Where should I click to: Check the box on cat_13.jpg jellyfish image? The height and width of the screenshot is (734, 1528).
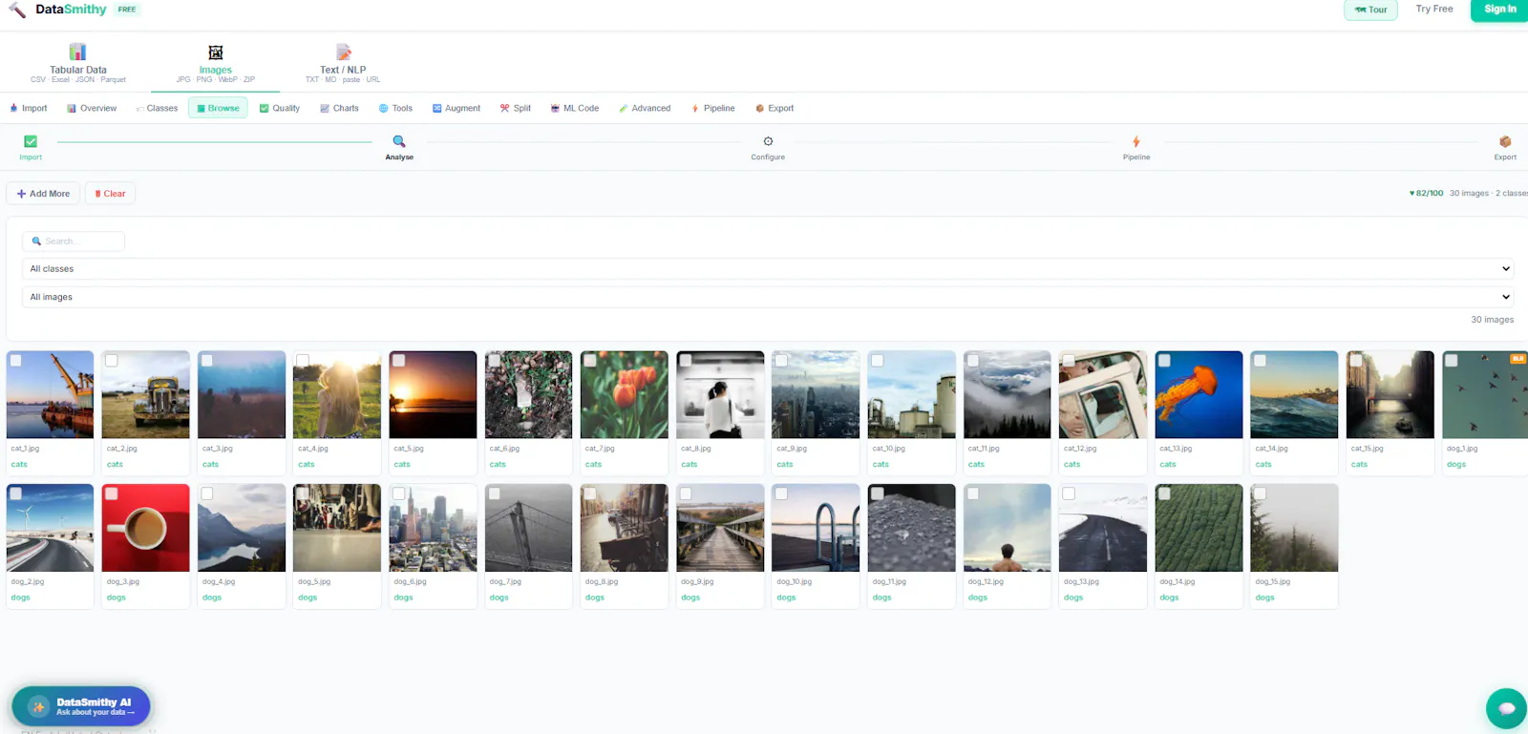click(1164, 361)
